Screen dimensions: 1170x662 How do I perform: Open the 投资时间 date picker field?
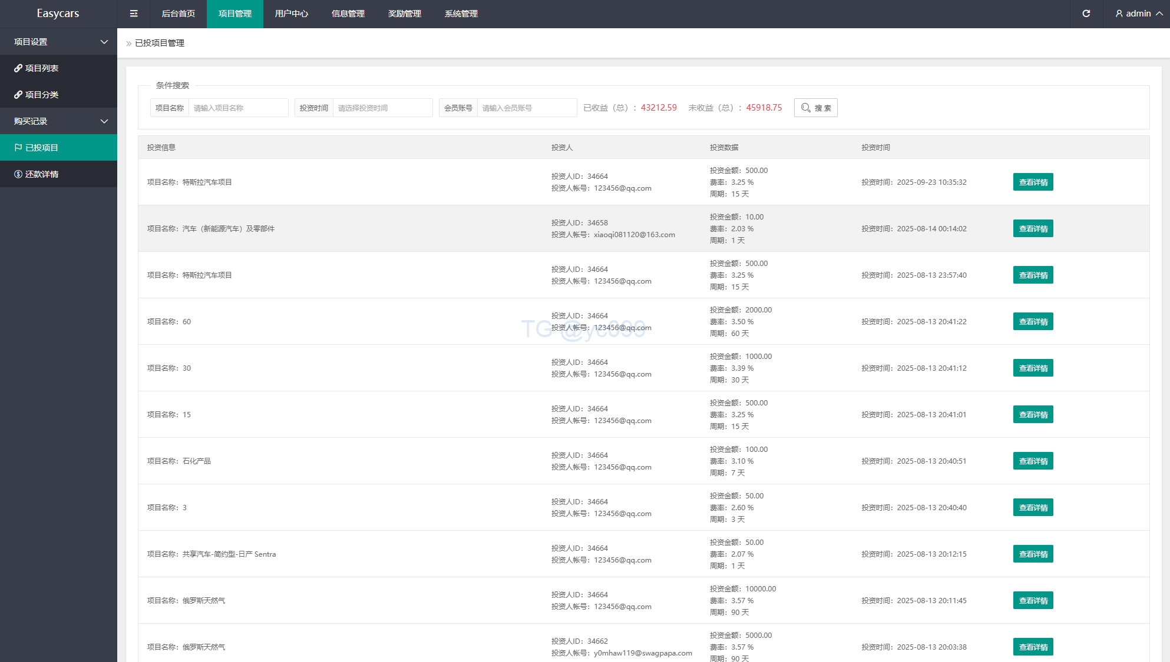coord(382,108)
